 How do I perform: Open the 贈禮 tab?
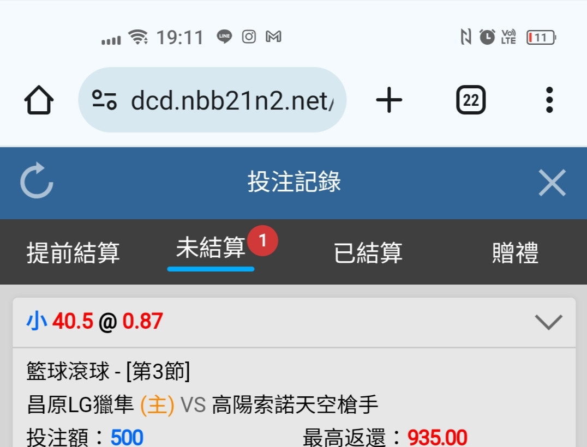pyautogui.click(x=515, y=252)
